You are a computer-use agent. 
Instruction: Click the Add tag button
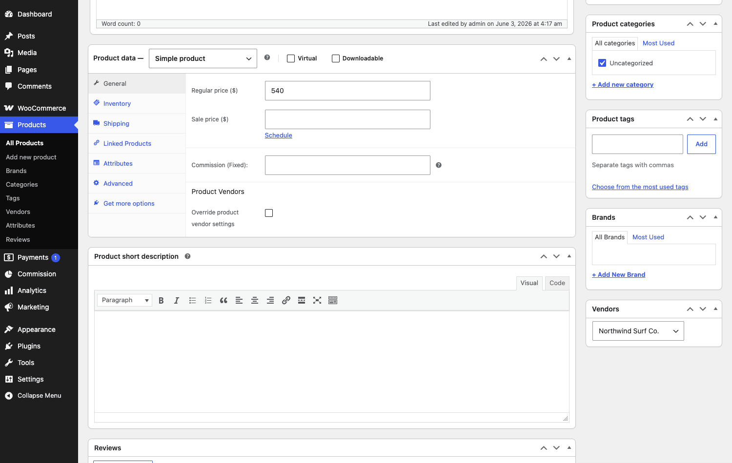point(701,144)
